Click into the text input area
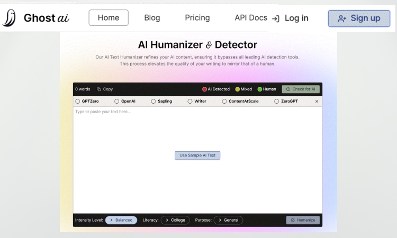The image size is (397, 238). coord(197,132)
